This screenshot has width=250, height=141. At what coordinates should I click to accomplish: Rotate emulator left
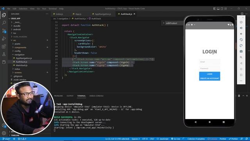point(241,40)
